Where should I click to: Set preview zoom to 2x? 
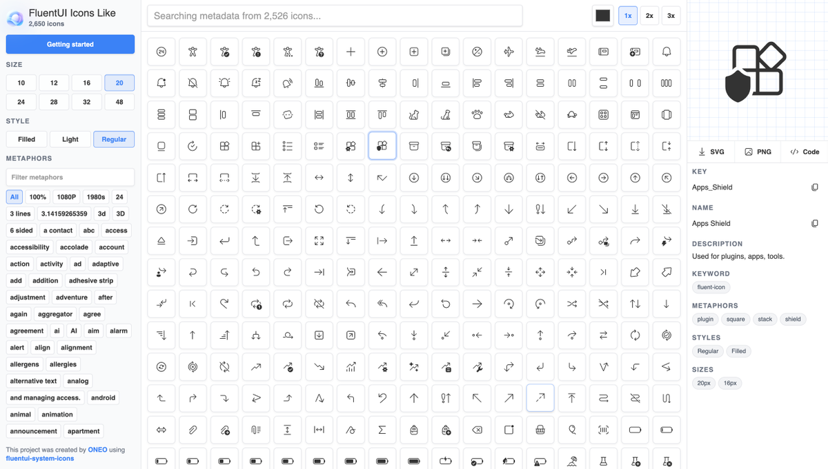pyautogui.click(x=649, y=15)
